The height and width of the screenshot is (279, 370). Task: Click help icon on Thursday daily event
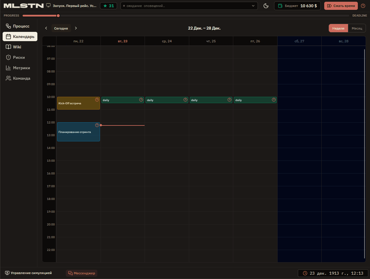point(229,100)
